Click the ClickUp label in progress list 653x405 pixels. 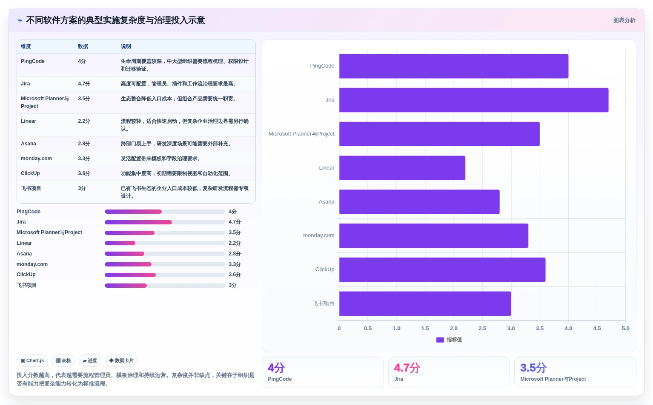point(26,275)
